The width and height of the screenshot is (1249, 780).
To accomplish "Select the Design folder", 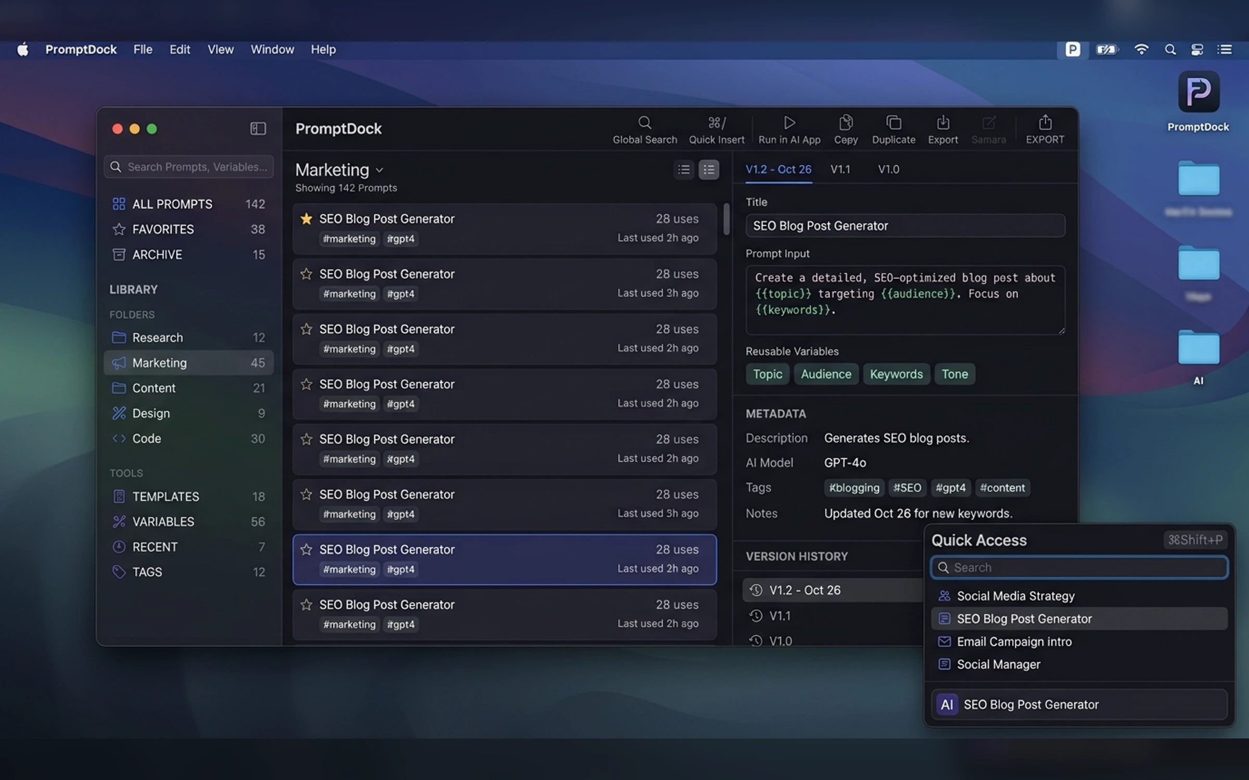I will tap(188, 413).
